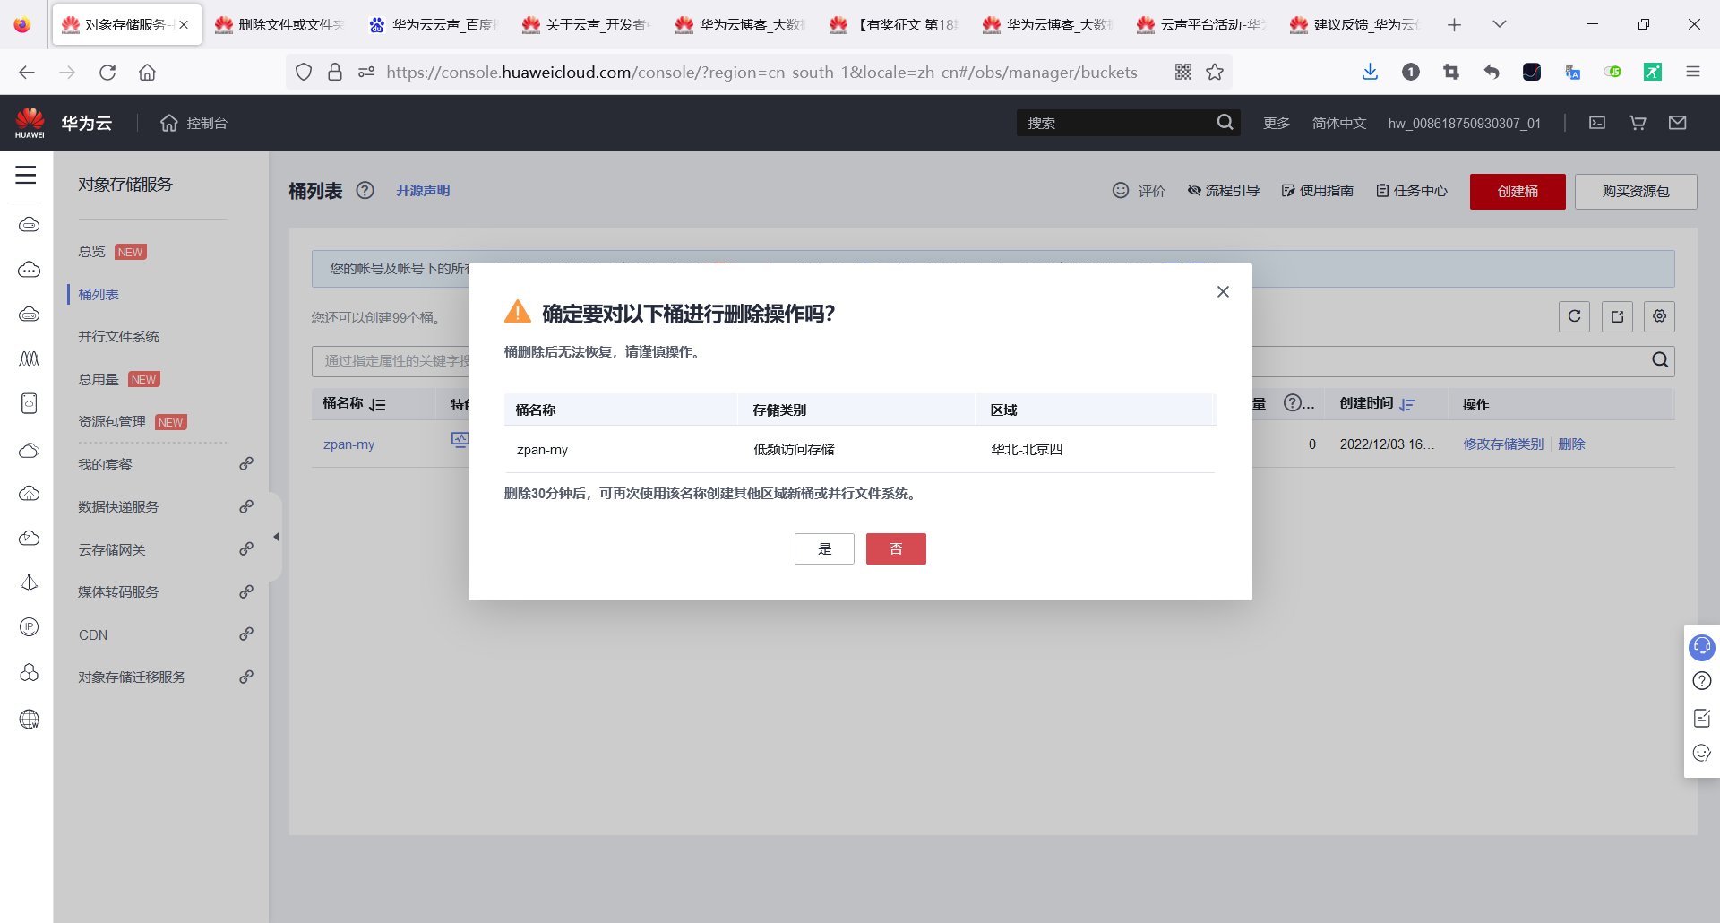Click the refresh icon above the bucket list

point(1574,316)
